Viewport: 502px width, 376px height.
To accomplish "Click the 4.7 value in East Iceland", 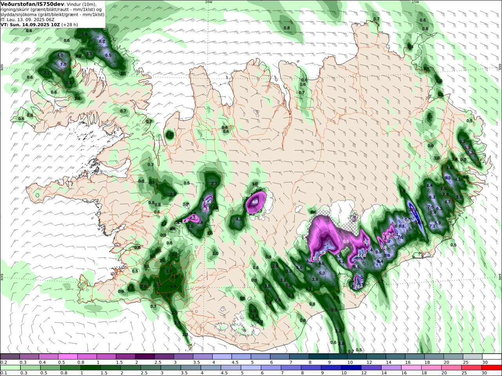I will click(x=448, y=202).
